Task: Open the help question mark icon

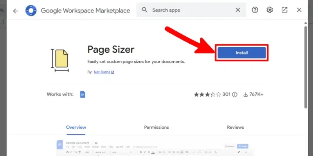Action: coord(255,10)
